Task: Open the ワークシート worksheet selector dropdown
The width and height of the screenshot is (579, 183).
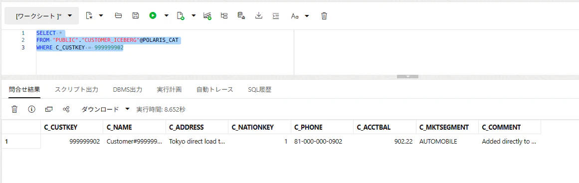Action: click(41, 16)
